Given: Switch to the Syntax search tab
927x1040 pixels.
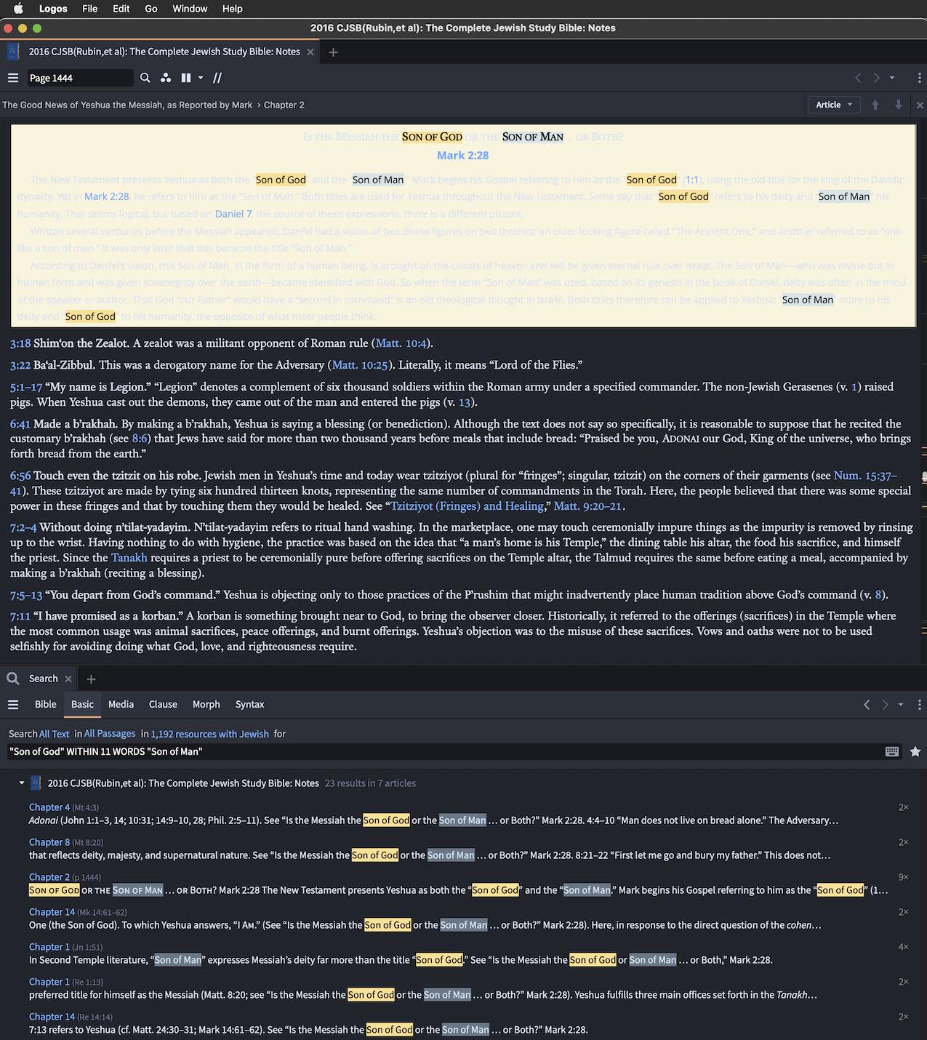Looking at the screenshot, I should coord(249,704).
